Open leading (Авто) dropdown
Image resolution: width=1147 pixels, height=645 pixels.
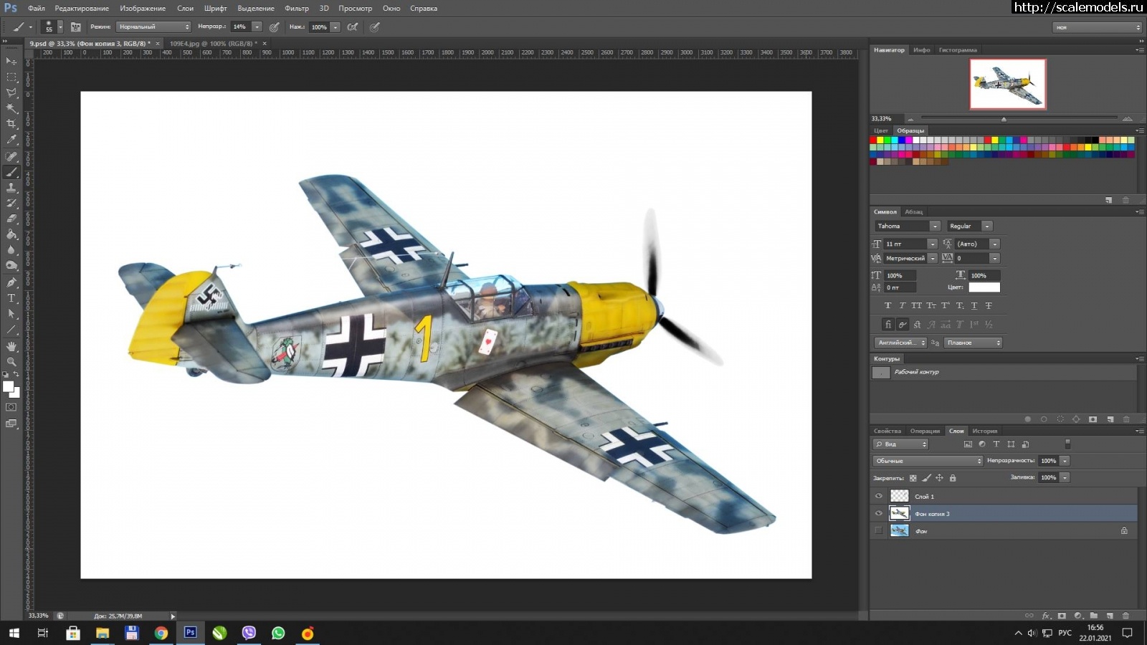point(994,244)
